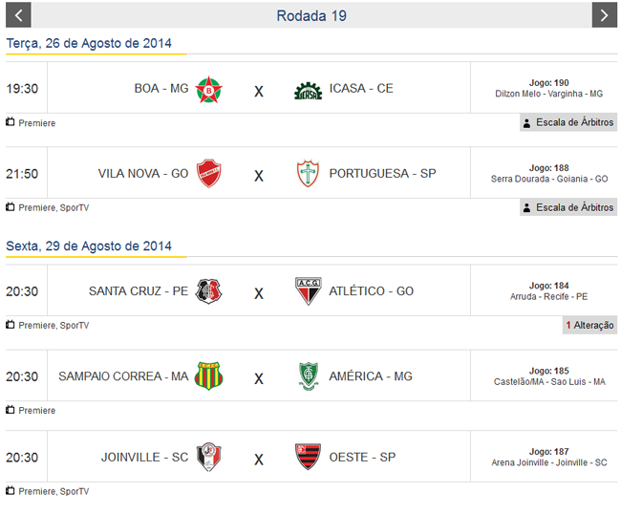Viewport: 621px width, 514px height.
Task: Click the Oeste SP team crest
Action: click(308, 457)
